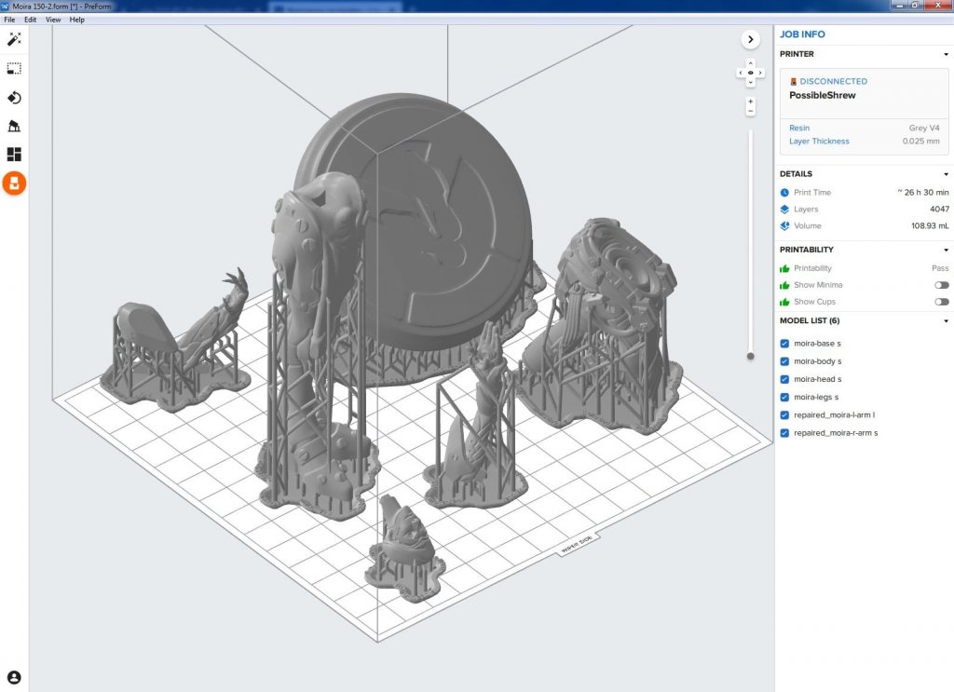Screen dimensions: 954x692
Task: Select the One-Click Print magic wand tool
Action: coord(14,39)
